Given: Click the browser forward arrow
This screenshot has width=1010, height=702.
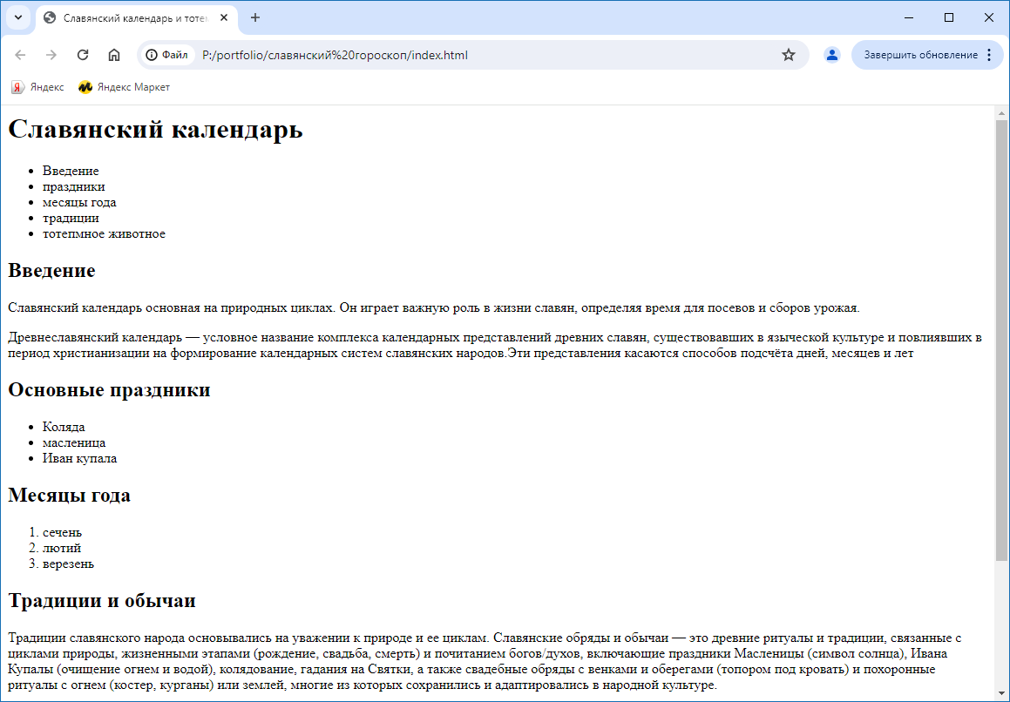Looking at the screenshot, I should coord(51,55).
